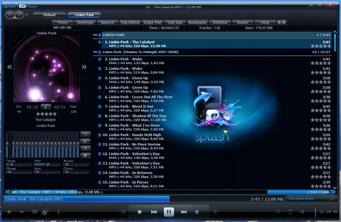
Task: Open the equalizer settings sliders icon
Action: point(123,212)
